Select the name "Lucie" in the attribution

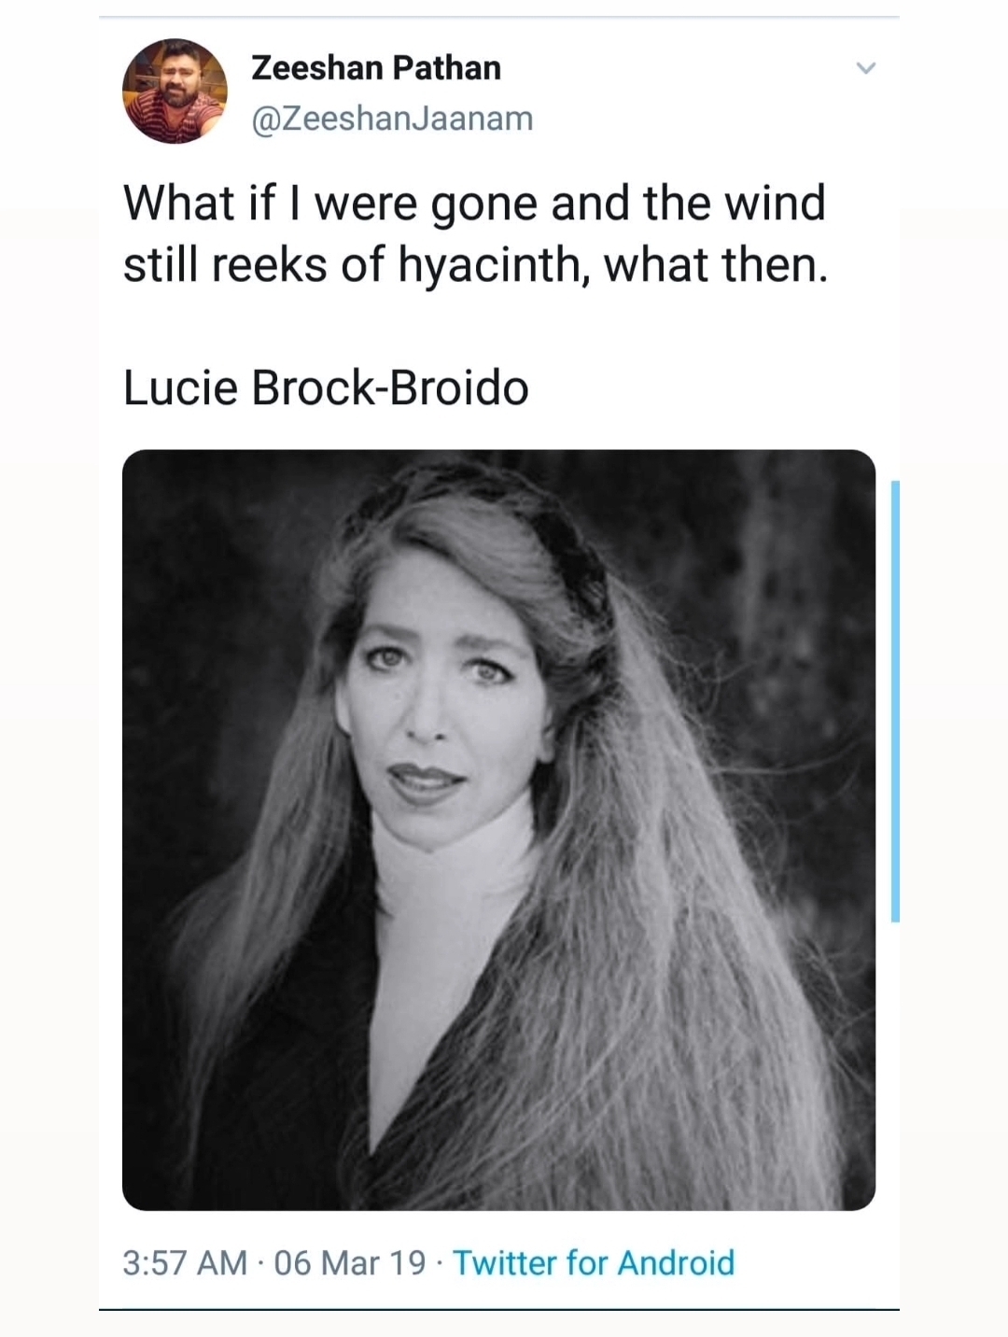click(x=180, y=387)
